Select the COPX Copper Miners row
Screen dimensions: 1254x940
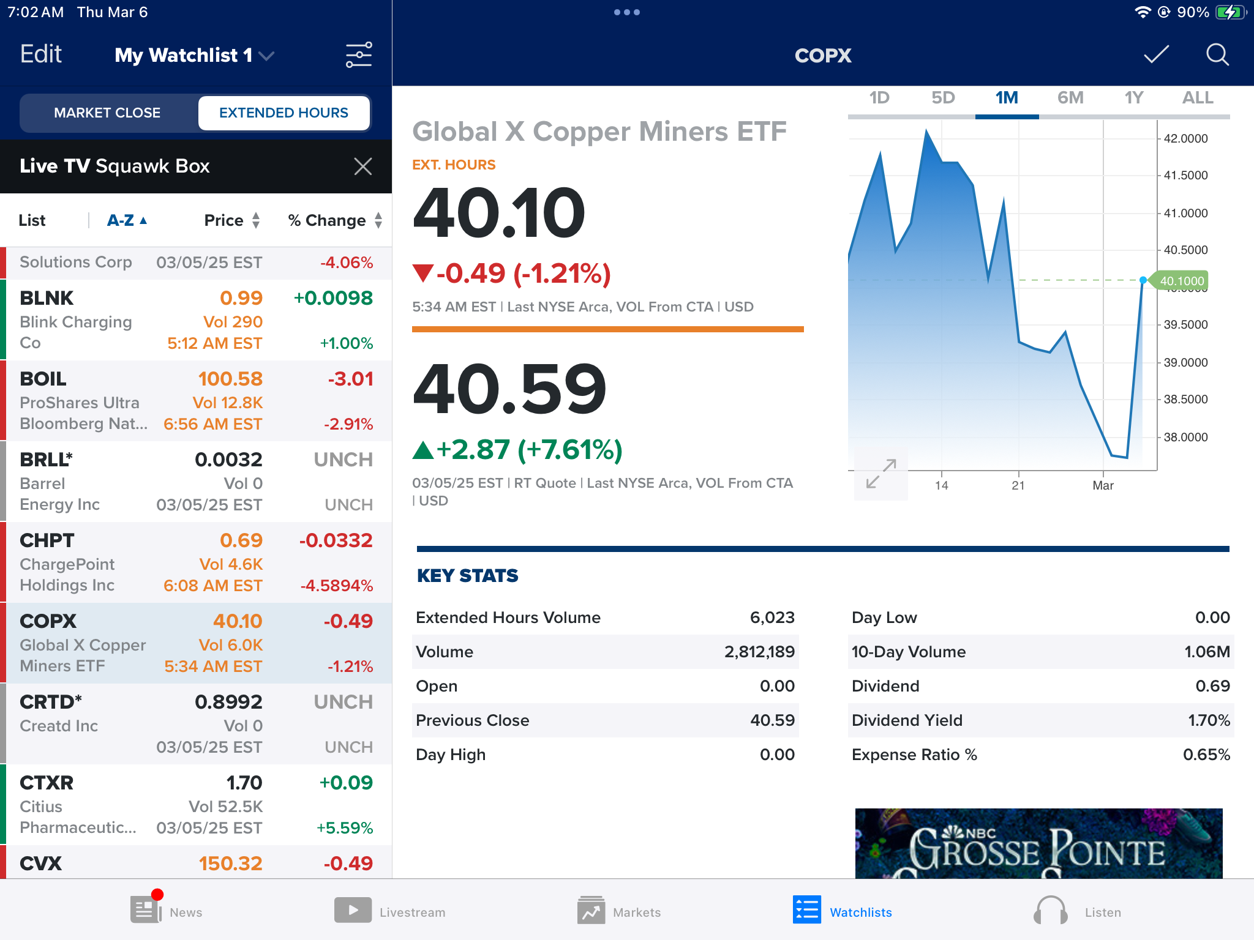[196, 643]
